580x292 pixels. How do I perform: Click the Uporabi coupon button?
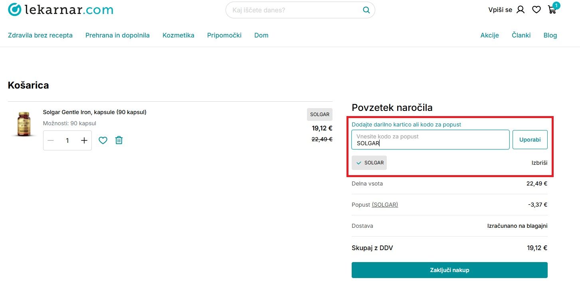pos(530,140)
